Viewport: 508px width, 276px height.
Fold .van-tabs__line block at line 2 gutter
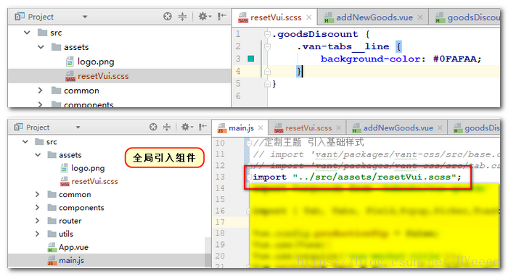click(x=267, y=47)
